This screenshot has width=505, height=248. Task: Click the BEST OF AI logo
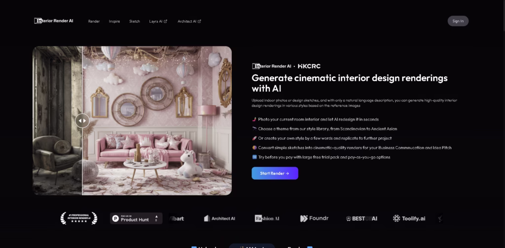click(361, 218)
